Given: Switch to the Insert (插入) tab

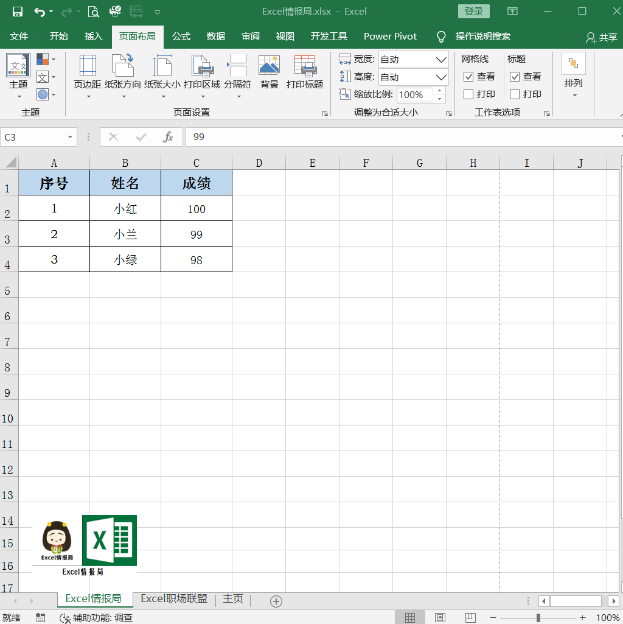Looking at the screenshot, I should (x=94, y=37).
